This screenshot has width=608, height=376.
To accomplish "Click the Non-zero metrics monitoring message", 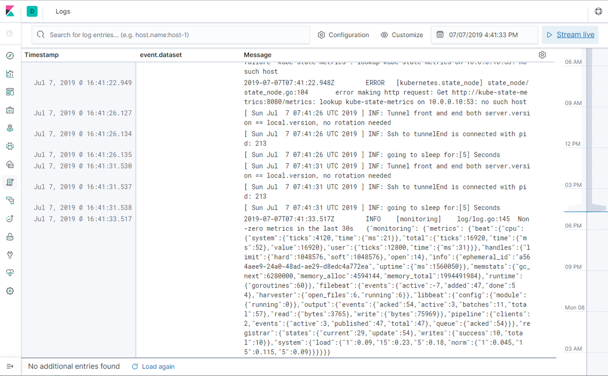I will click(x=387, y=285).
